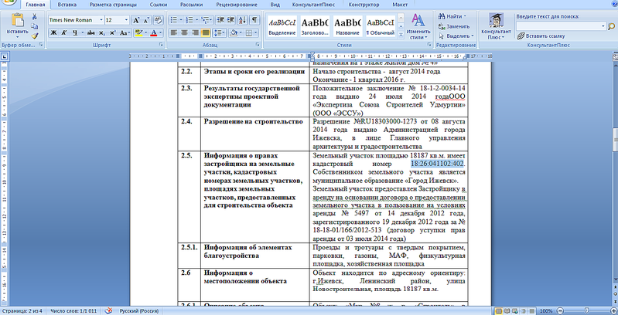Click the Cut scissors icon
This screenshot has width=618, height=315.
(x=35, y=16)
